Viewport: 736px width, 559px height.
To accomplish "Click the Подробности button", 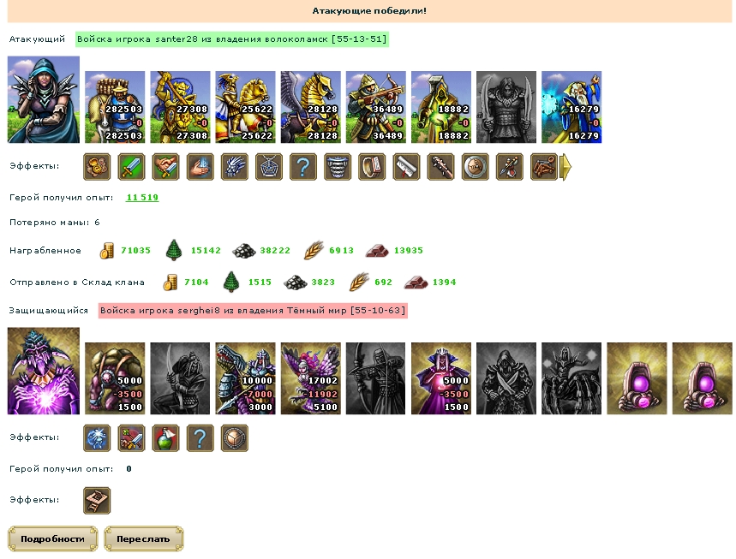I will 52,538.
